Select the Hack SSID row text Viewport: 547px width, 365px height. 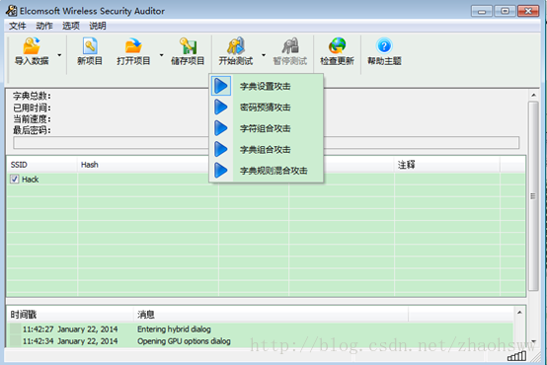[x=31, y=180]
